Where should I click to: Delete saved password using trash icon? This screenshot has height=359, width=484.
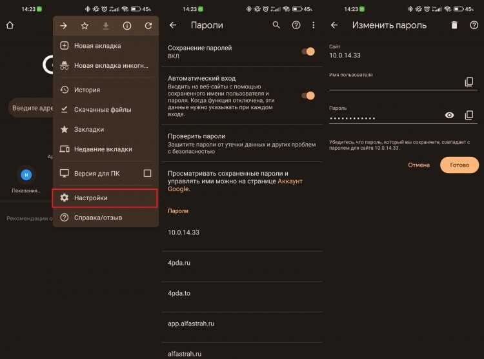[x=454, y=25]
